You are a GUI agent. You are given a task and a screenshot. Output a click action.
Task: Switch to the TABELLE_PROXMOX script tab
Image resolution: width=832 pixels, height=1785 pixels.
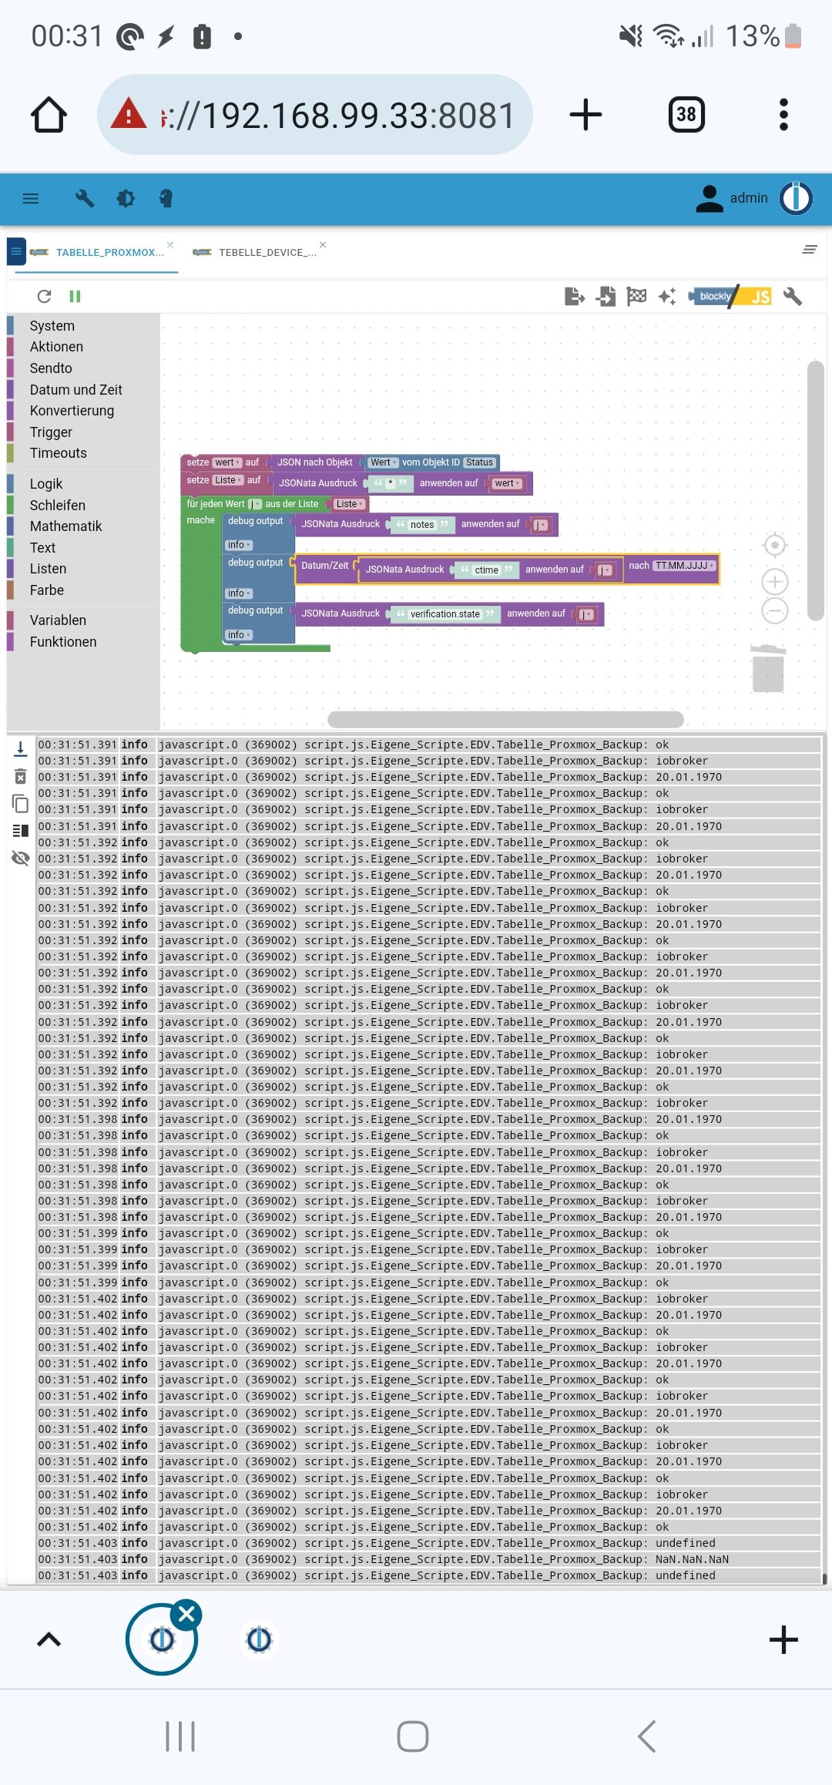[x=109, y=253]
